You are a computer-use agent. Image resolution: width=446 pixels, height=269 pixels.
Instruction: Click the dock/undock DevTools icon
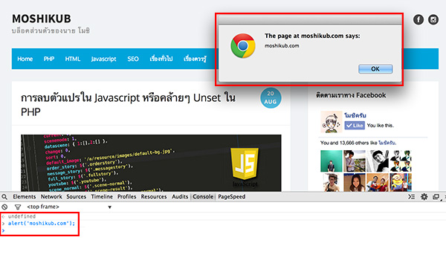436,197
